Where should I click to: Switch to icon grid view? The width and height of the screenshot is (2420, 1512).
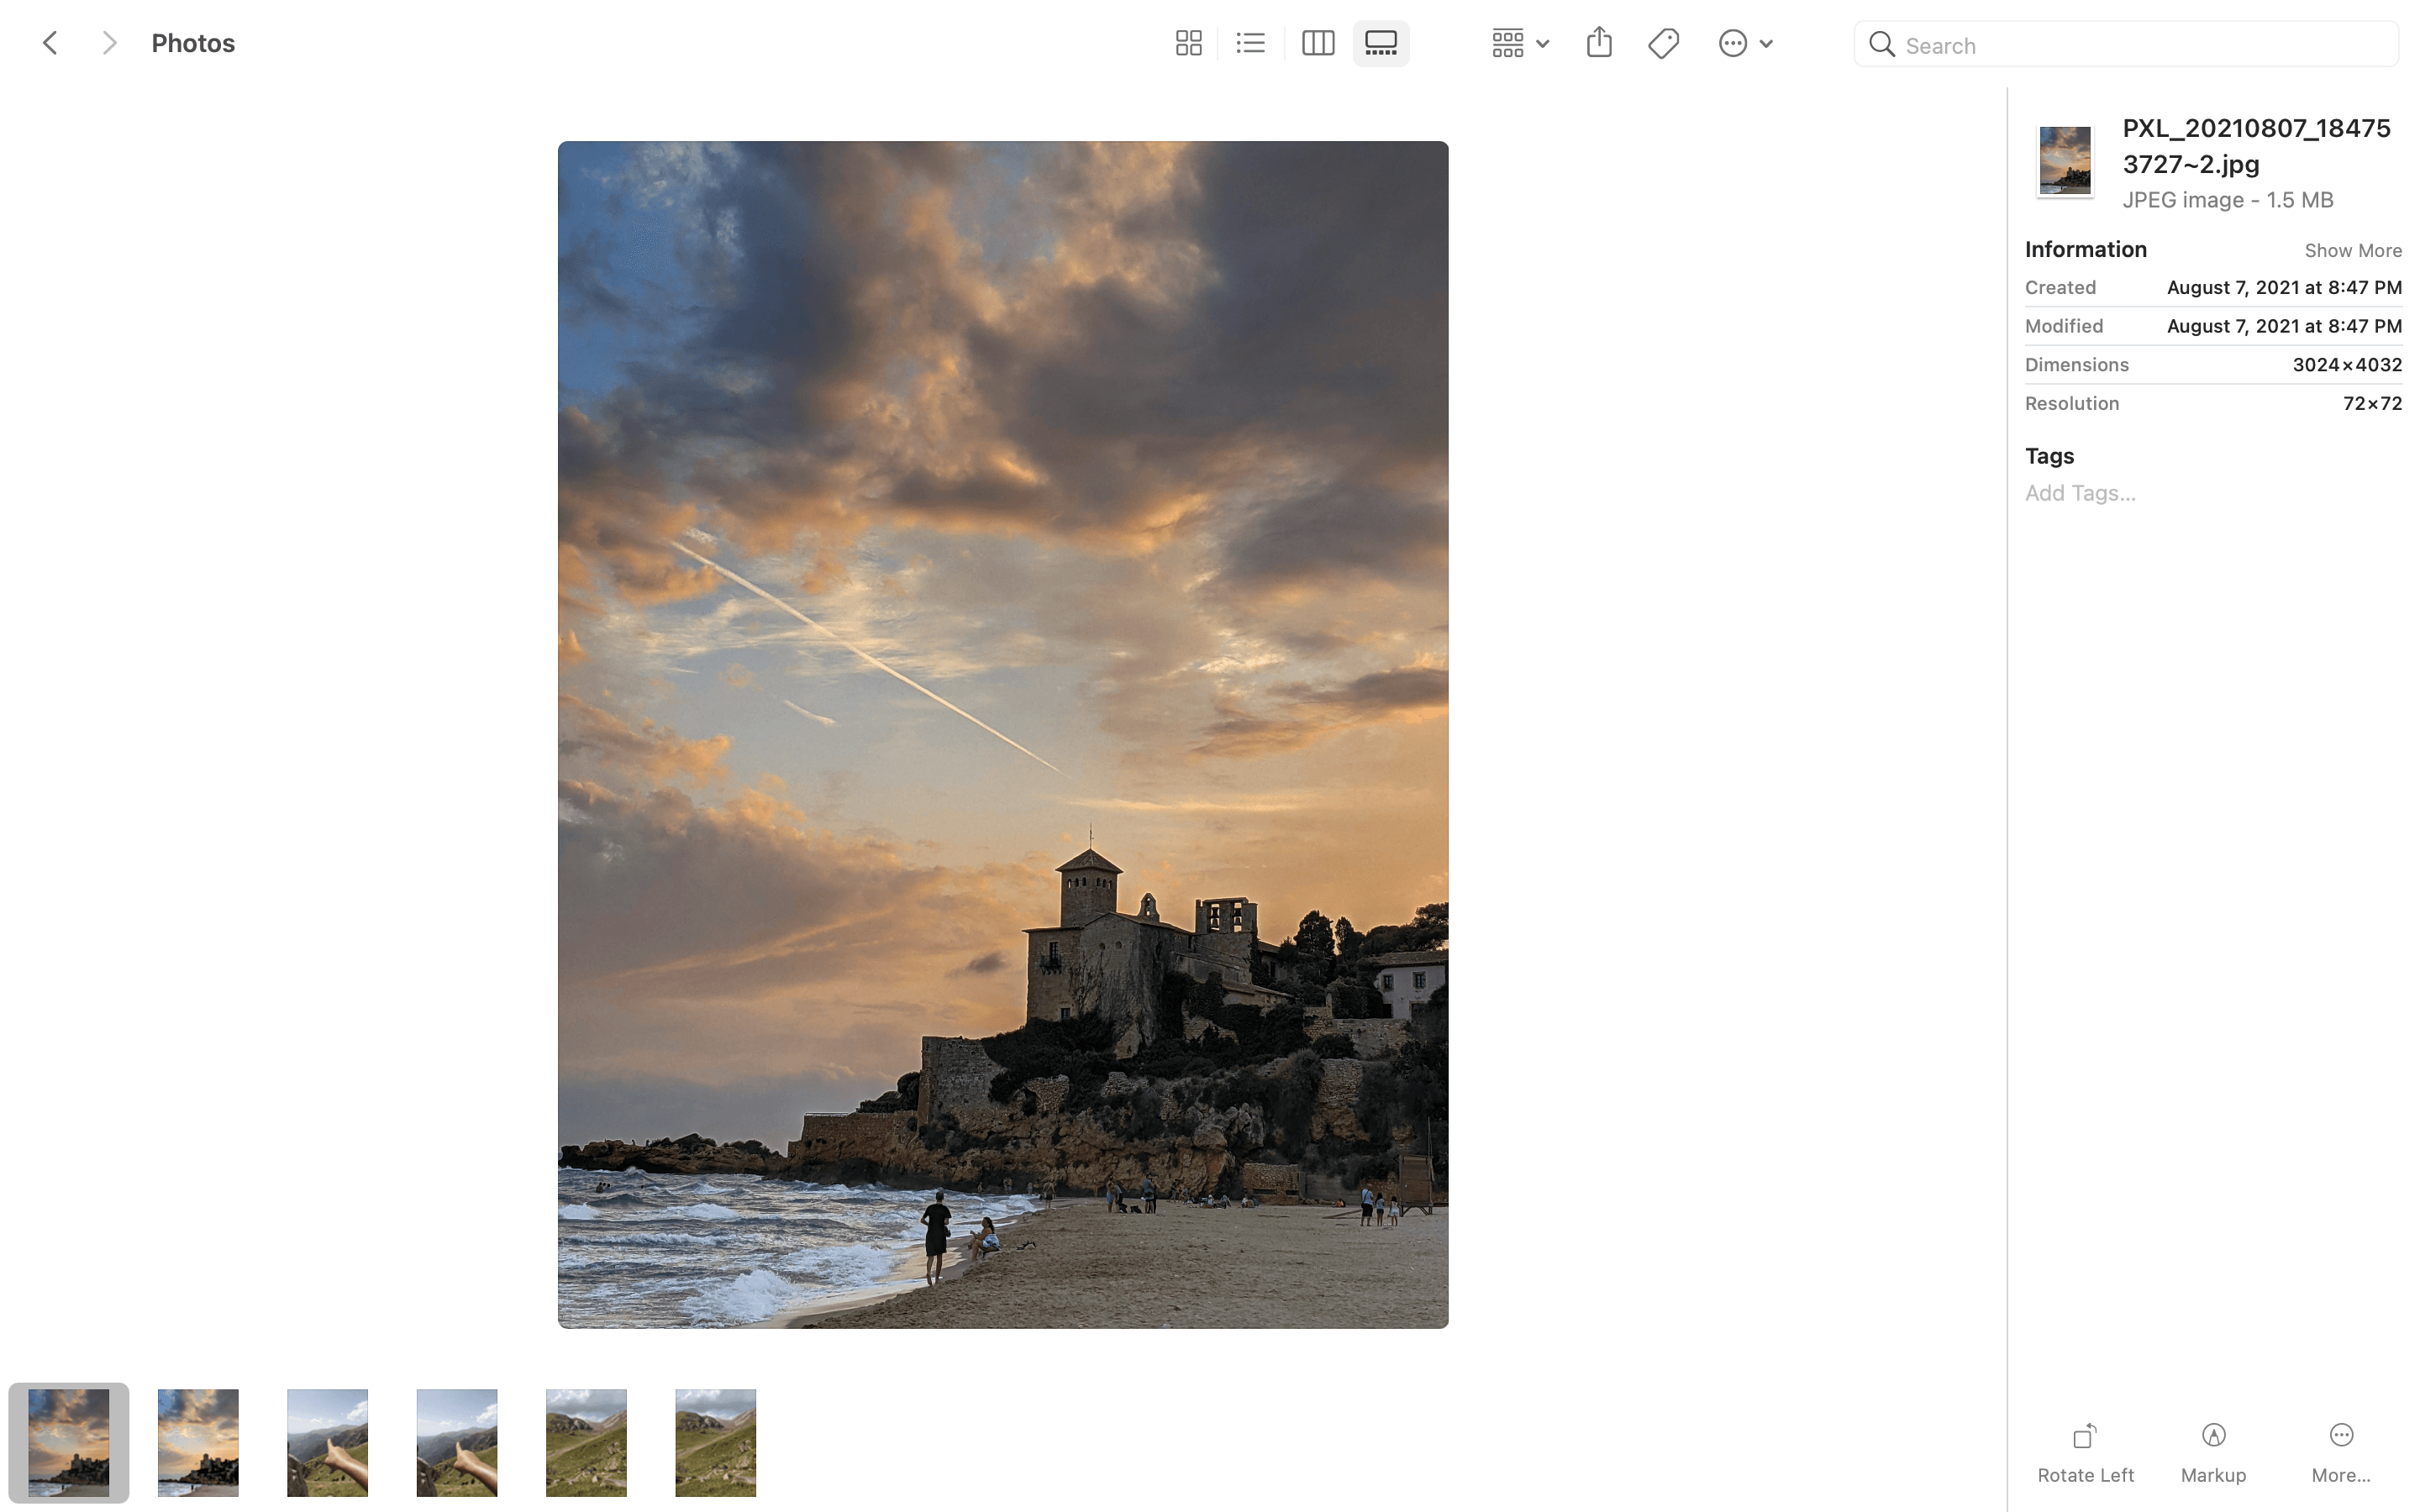point(1188,43)
